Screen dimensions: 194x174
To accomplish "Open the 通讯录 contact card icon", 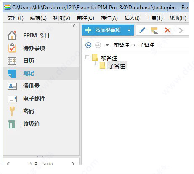I will (12, 86).
